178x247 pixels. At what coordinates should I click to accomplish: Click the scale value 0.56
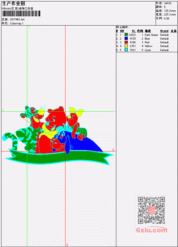tap(167, 18)
